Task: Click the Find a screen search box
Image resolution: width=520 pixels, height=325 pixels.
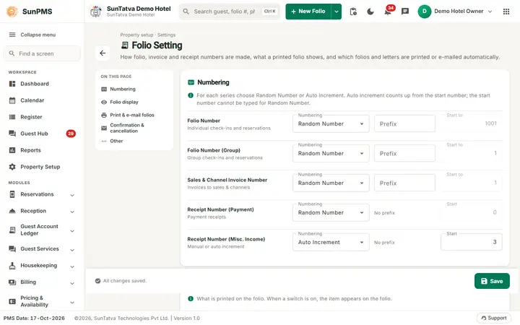Action: [x=42, y=53]
